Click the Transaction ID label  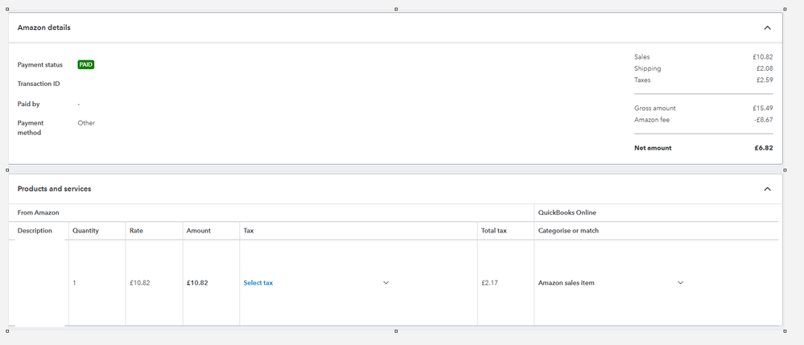[39, 84]
